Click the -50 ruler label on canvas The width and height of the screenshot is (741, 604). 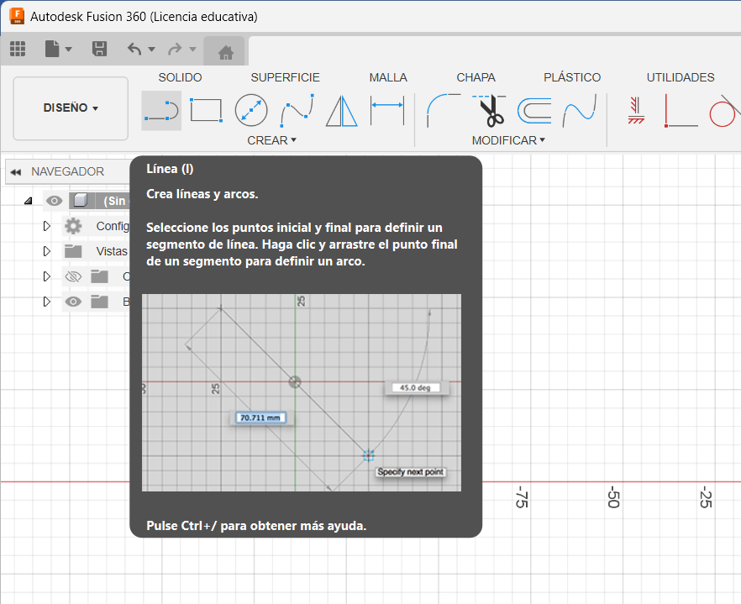coord(613,496)
